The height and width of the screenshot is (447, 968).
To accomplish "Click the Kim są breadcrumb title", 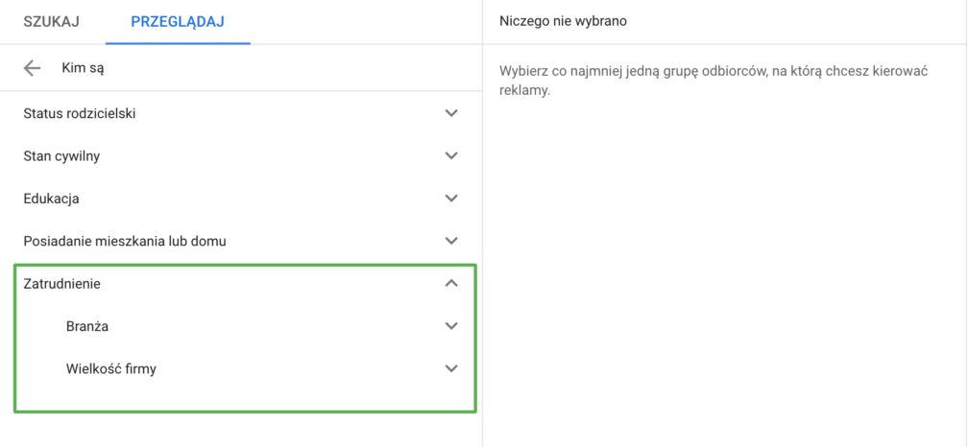I will (x=83, y=68).
